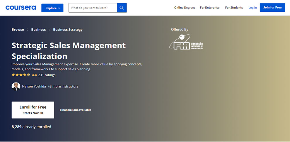Screen dimensions: 290x142
Task: Click the Enroll for Free button
Action: (x=33, y=110)
